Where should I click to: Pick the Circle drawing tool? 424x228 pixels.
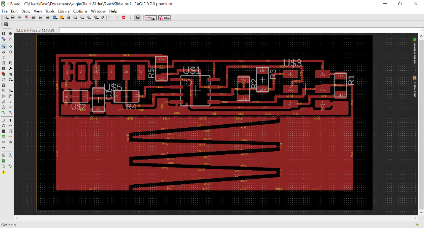click(x=3, y=126)
